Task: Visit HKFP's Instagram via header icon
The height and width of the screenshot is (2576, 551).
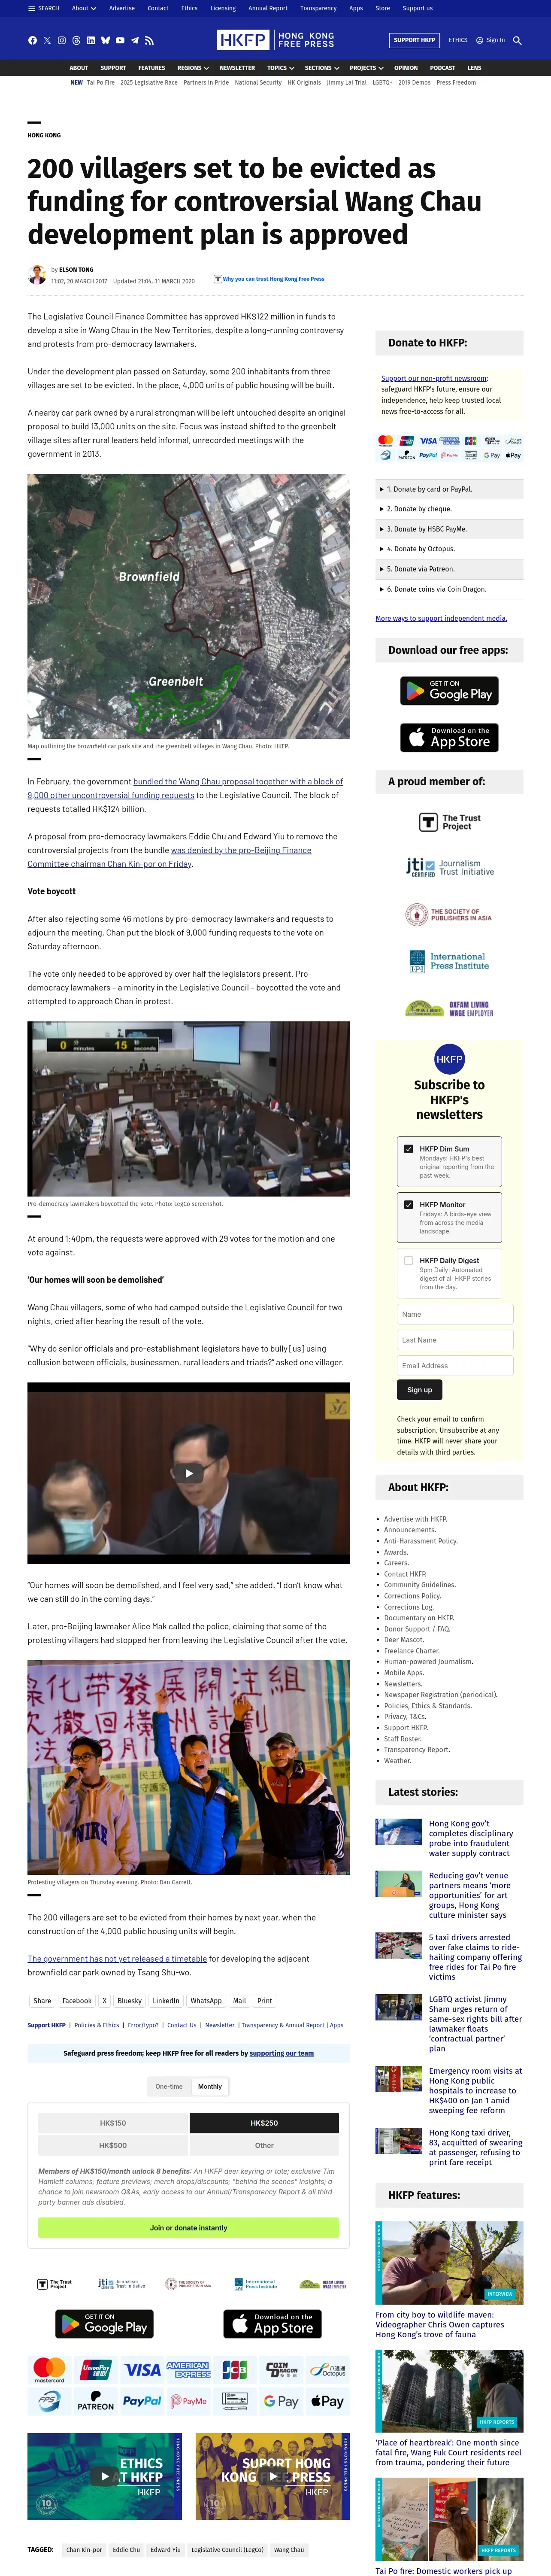Action: tap(62, 40)
